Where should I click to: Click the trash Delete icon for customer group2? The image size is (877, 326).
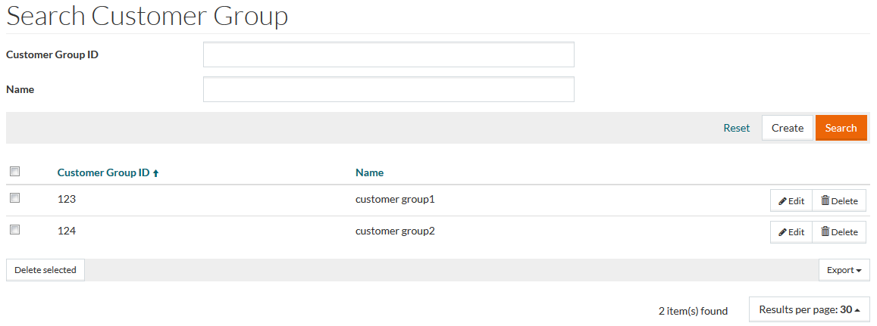825,232
